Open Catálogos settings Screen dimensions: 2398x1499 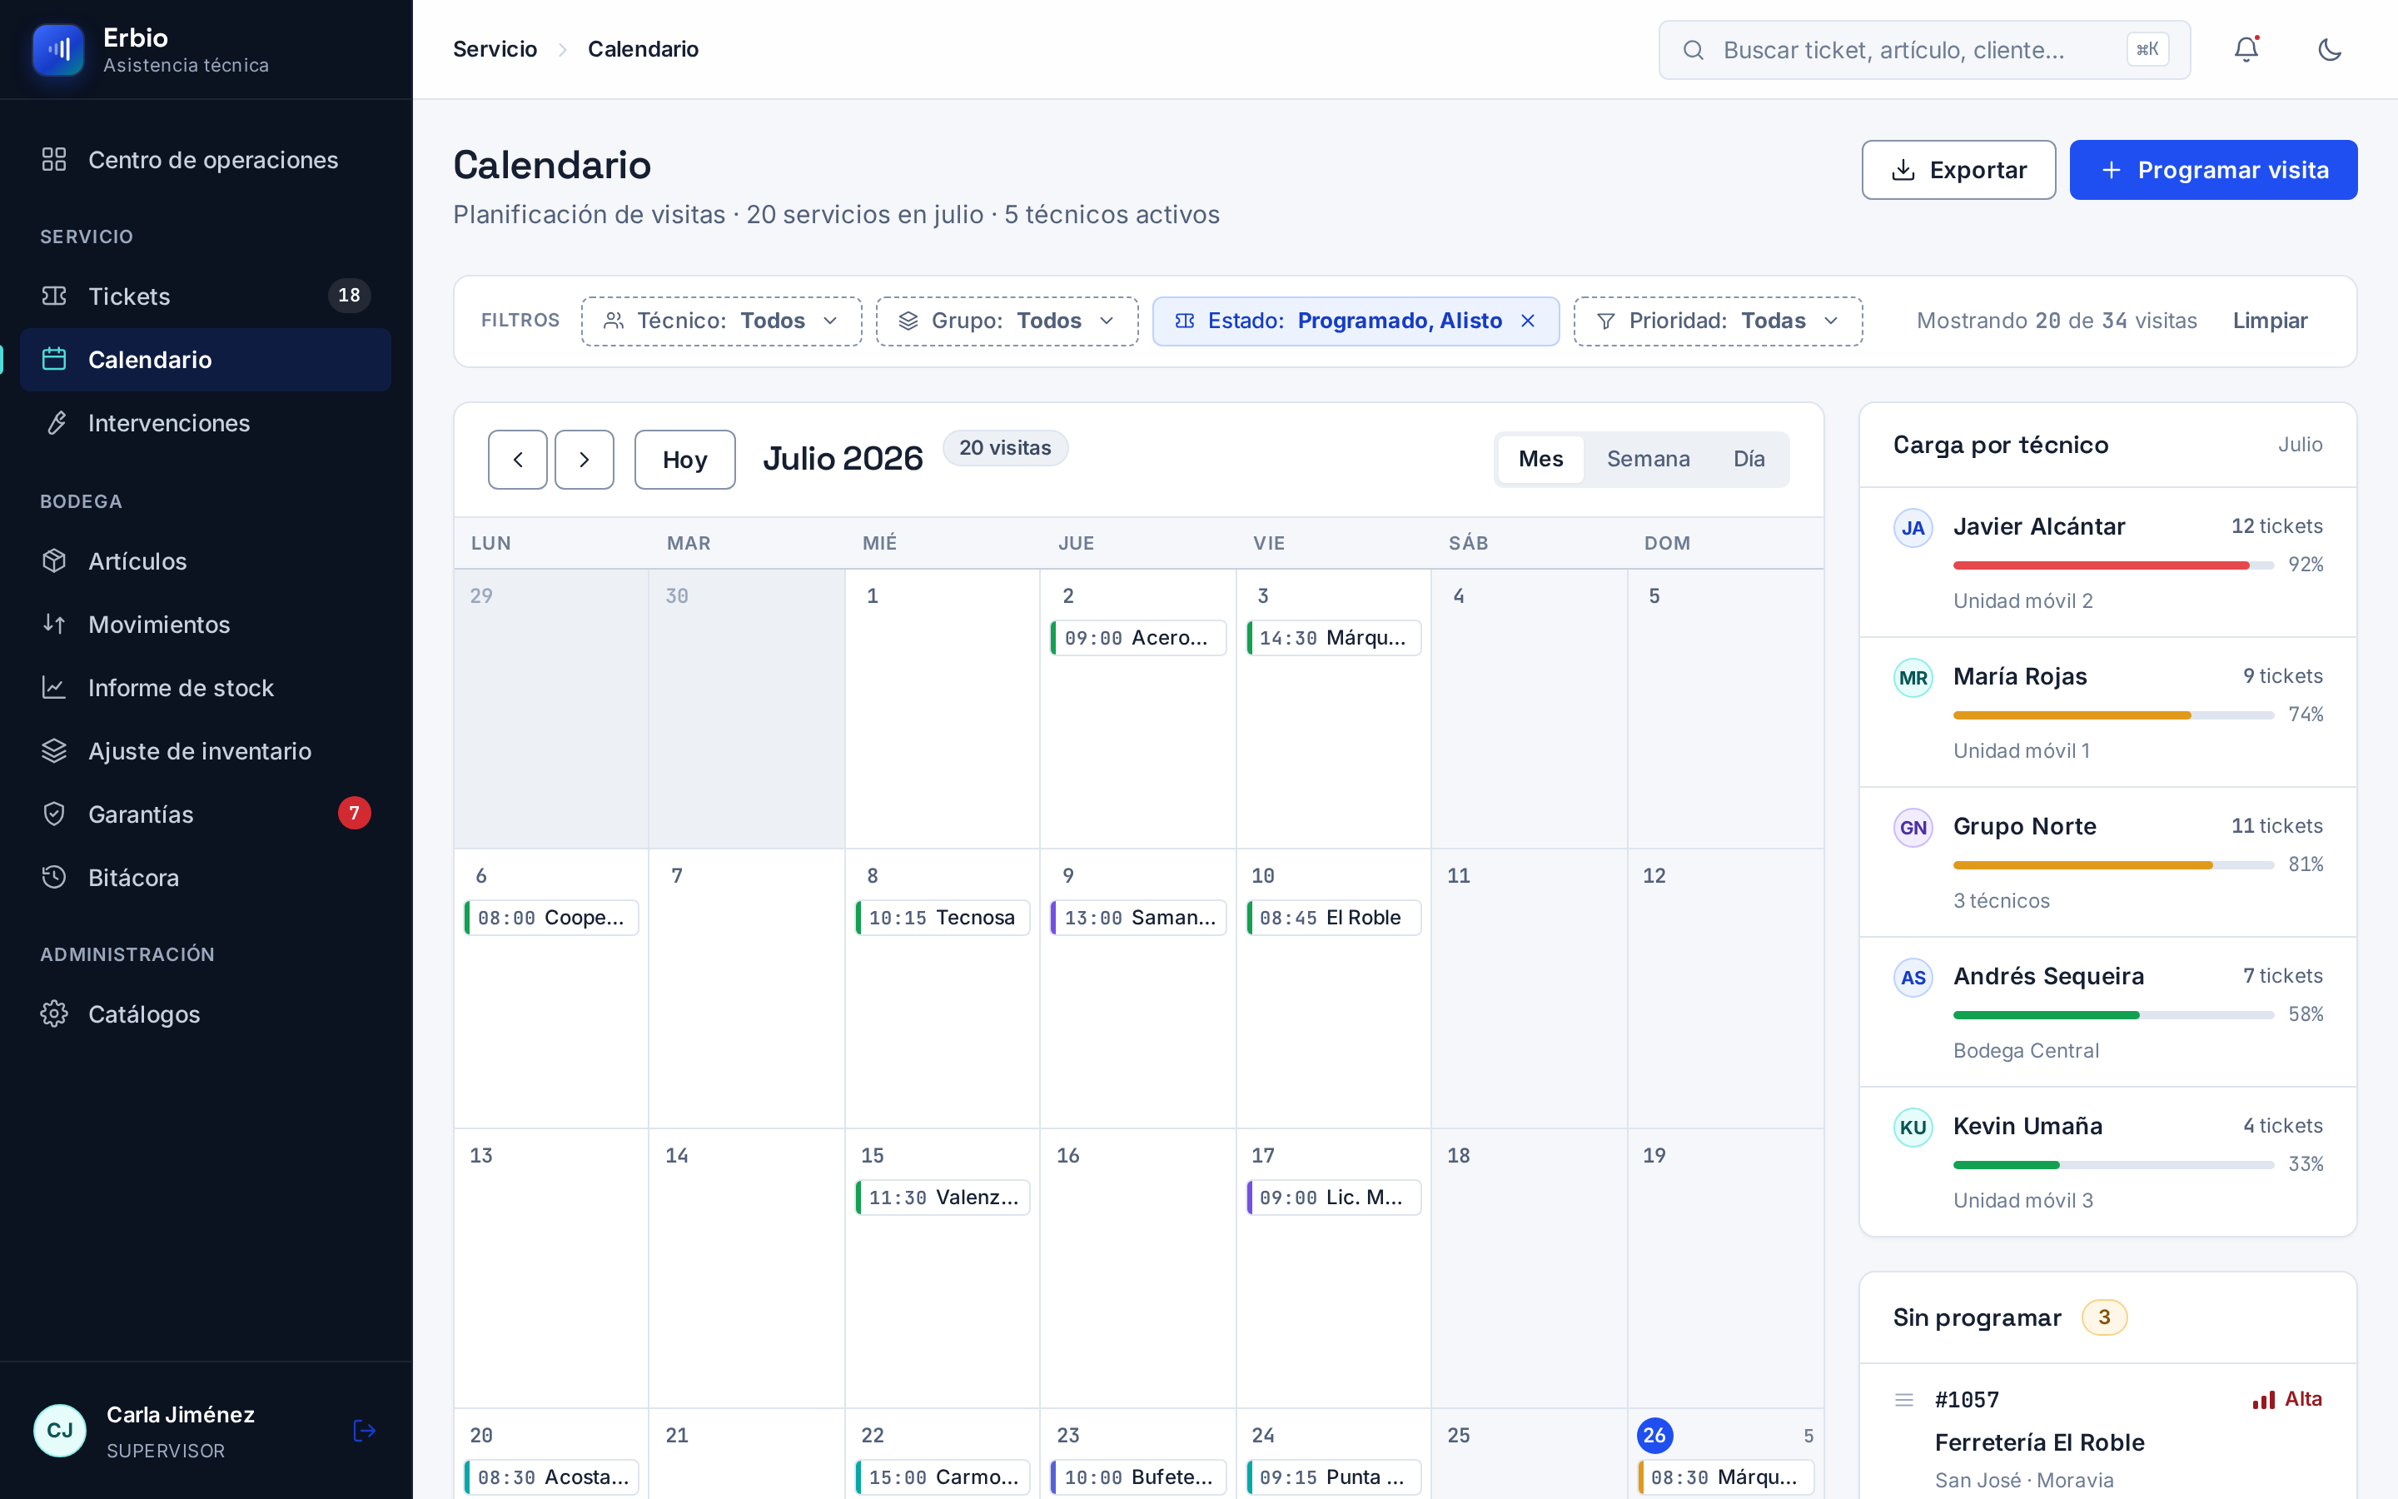pyautogui.click(x=205, y=1014)
